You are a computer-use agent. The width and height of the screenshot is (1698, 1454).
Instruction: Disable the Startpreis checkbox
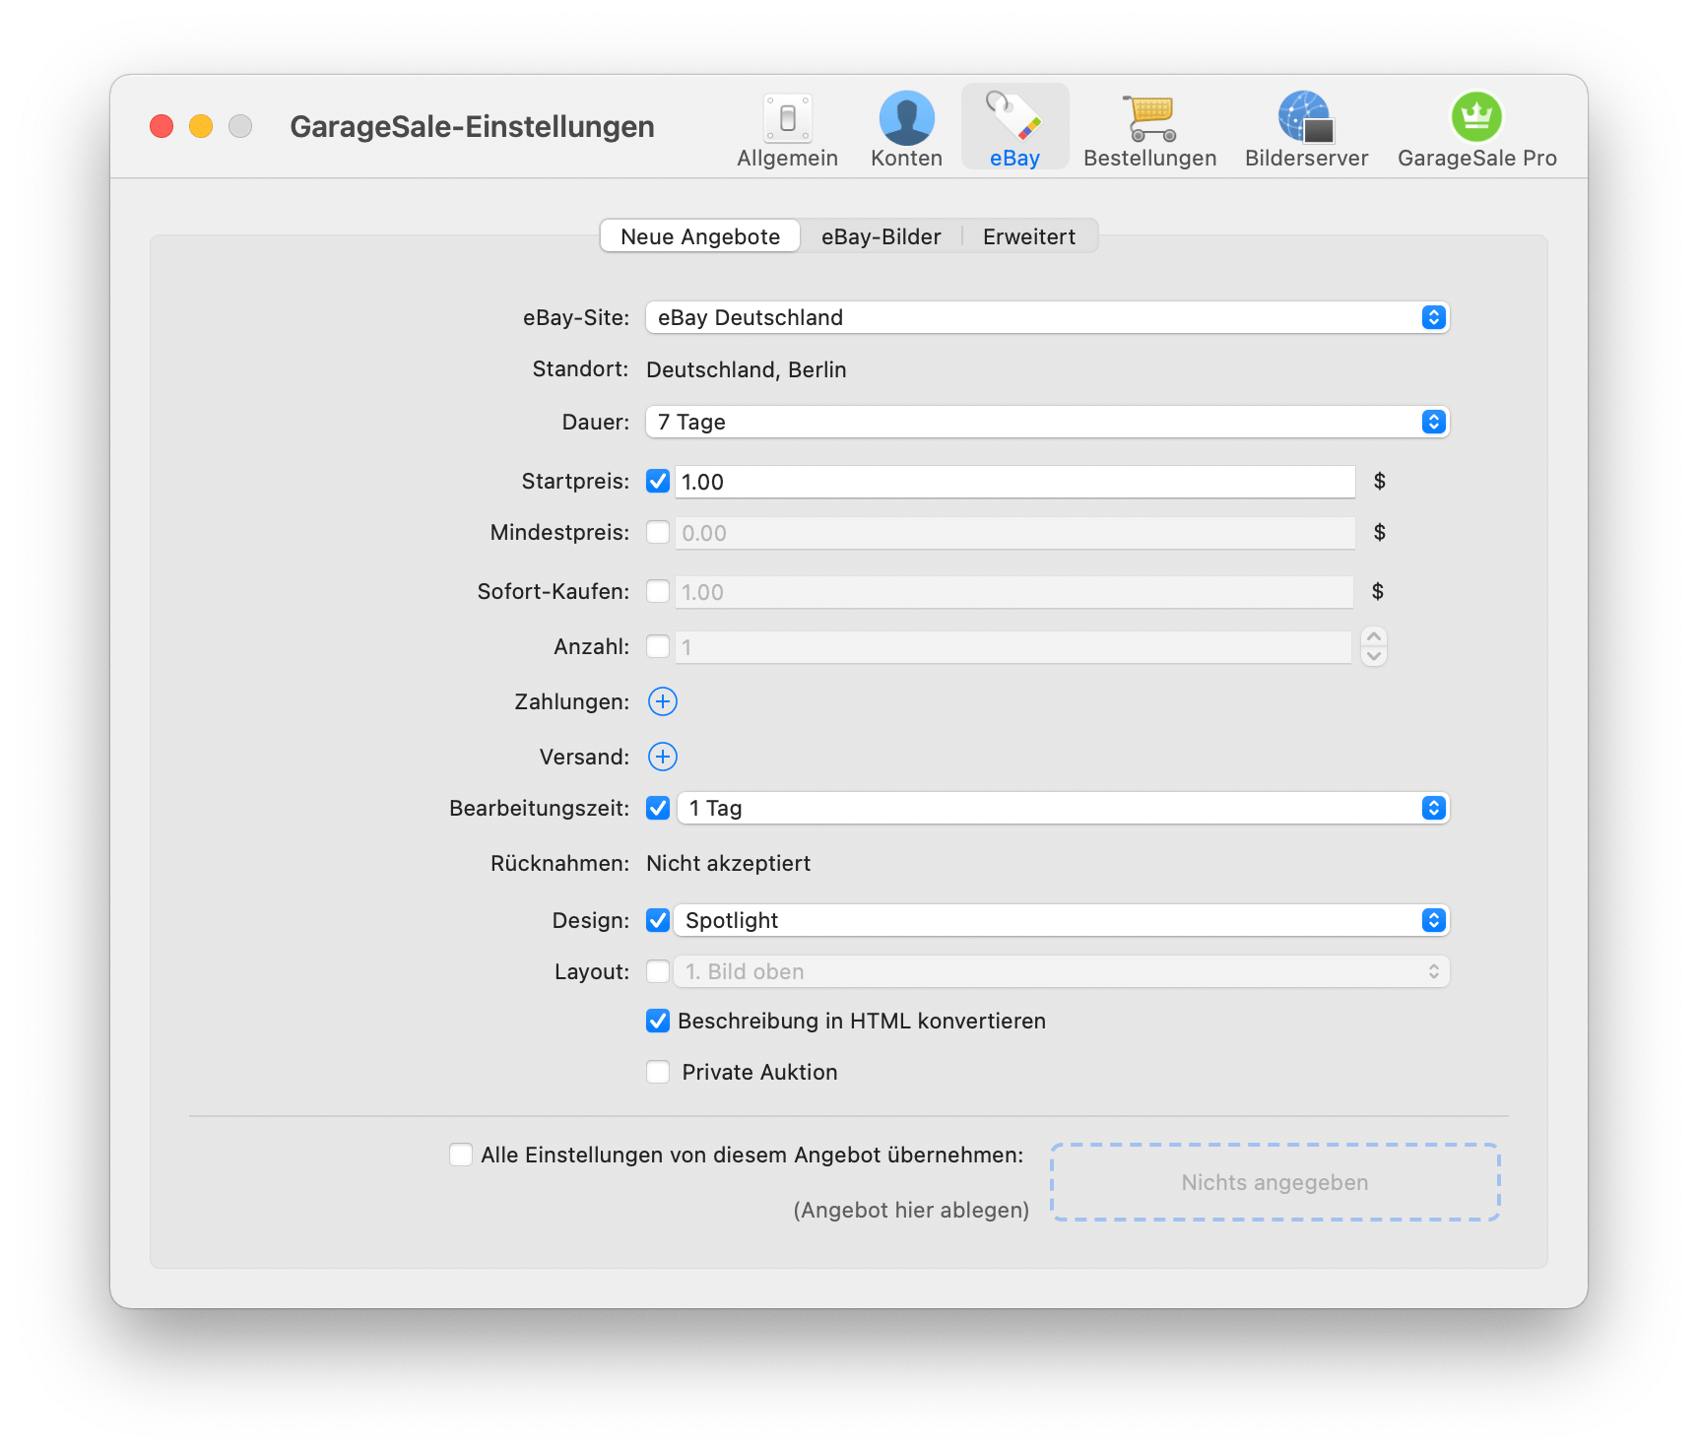point(658,482)
